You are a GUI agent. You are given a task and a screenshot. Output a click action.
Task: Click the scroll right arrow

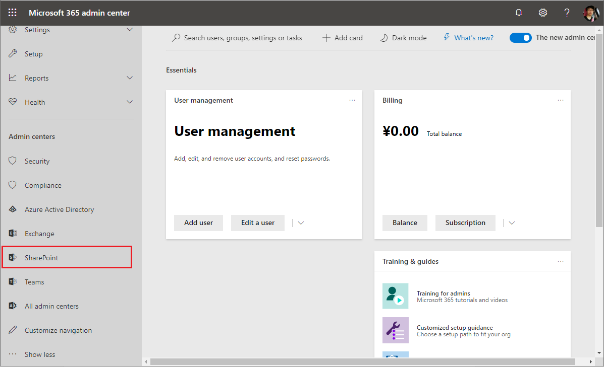tap(590, 361)
